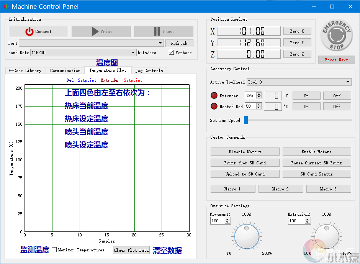The height and width of the screenshot is (264, 360).
Task: Run Macro 2
Action: coord(281,189)
